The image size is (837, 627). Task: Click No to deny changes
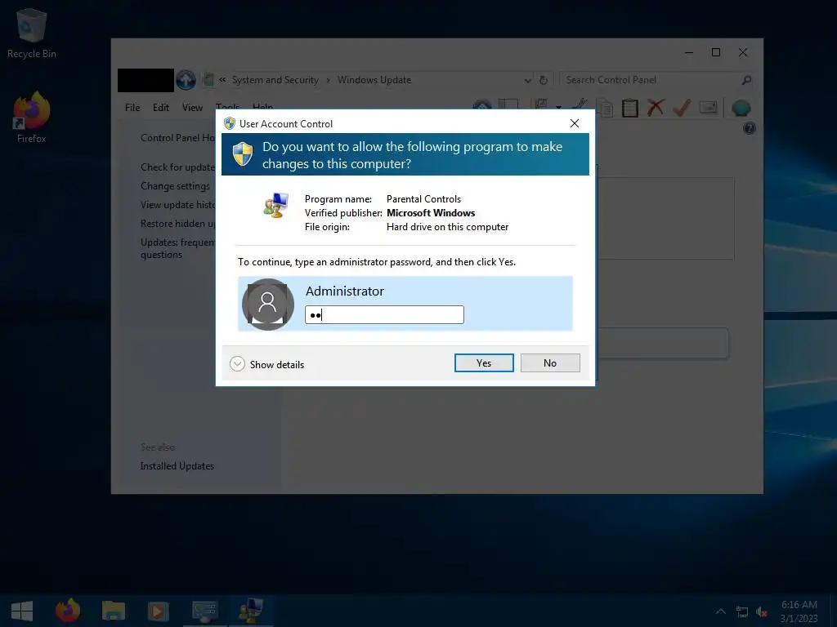point(550,363)
